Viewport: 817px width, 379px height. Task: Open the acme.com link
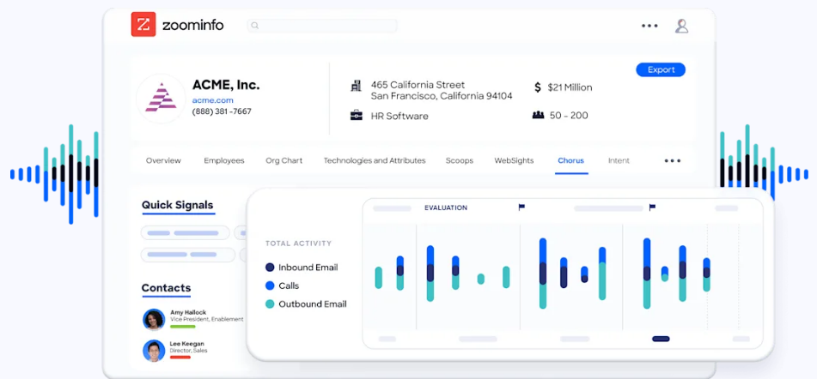point(212,100)
